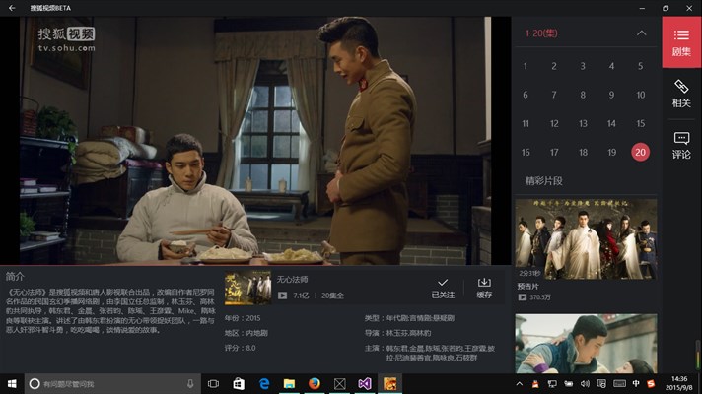This screenshot has height=394, width=702.
Task: Go back with the top-left arrow
Action: pyautogui.click(x=12, y=8)
